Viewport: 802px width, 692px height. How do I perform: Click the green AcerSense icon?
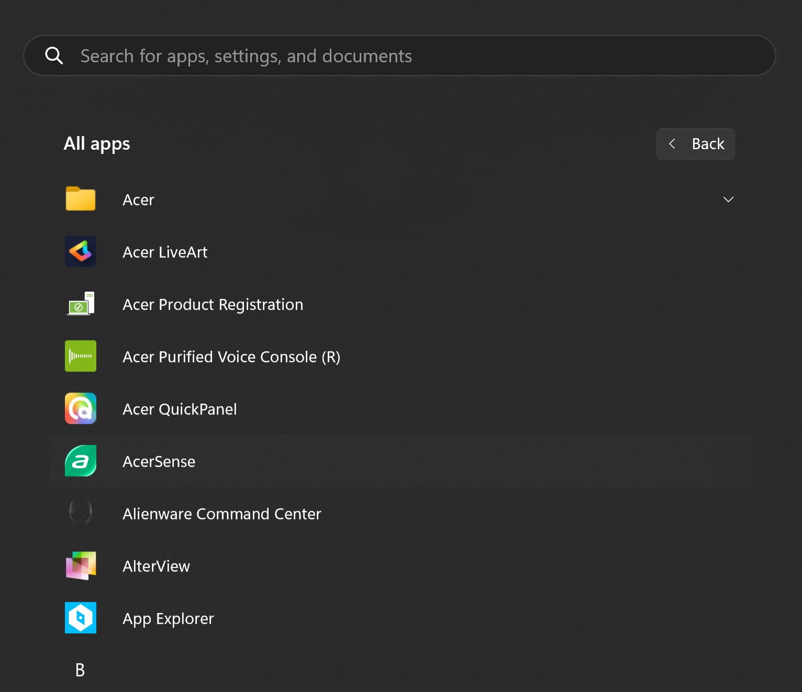point(81,461)
